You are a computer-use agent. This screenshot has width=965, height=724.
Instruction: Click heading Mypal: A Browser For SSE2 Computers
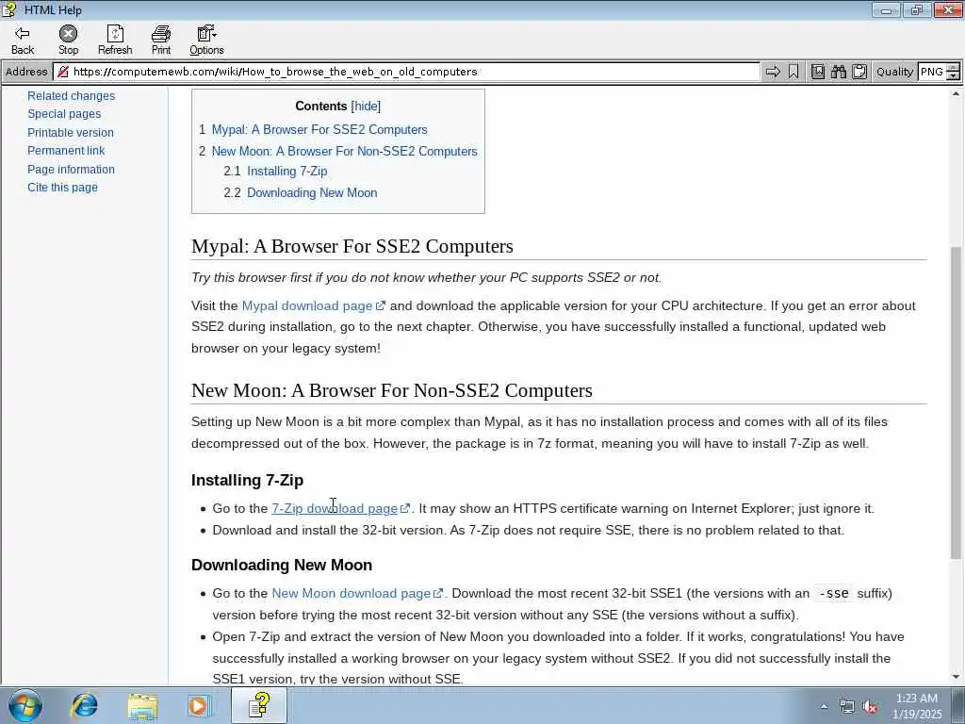pos(352,246)
